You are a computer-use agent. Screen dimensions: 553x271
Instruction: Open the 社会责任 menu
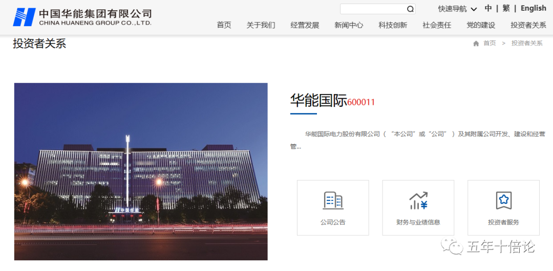pyautogui.click(x=437, y=25)
